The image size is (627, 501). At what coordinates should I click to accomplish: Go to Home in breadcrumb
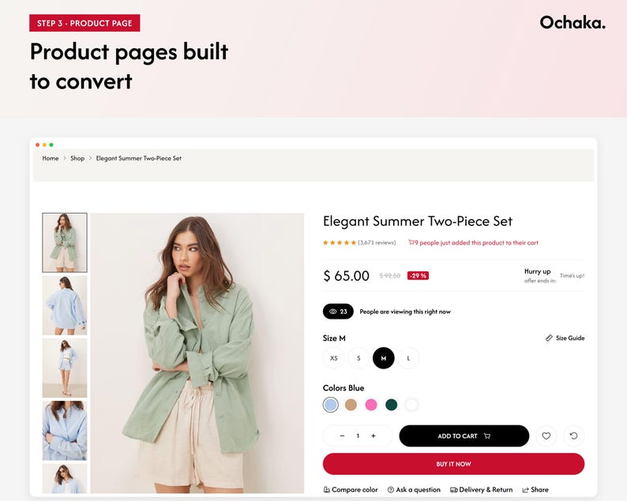51,159
